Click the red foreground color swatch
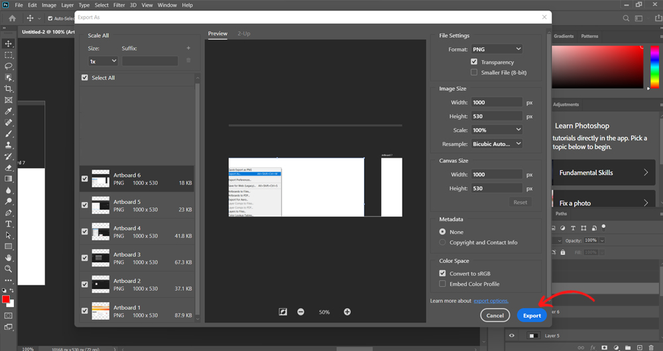 6,301
